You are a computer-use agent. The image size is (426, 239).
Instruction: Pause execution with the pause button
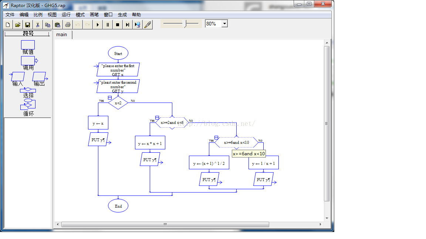point(108,25)
